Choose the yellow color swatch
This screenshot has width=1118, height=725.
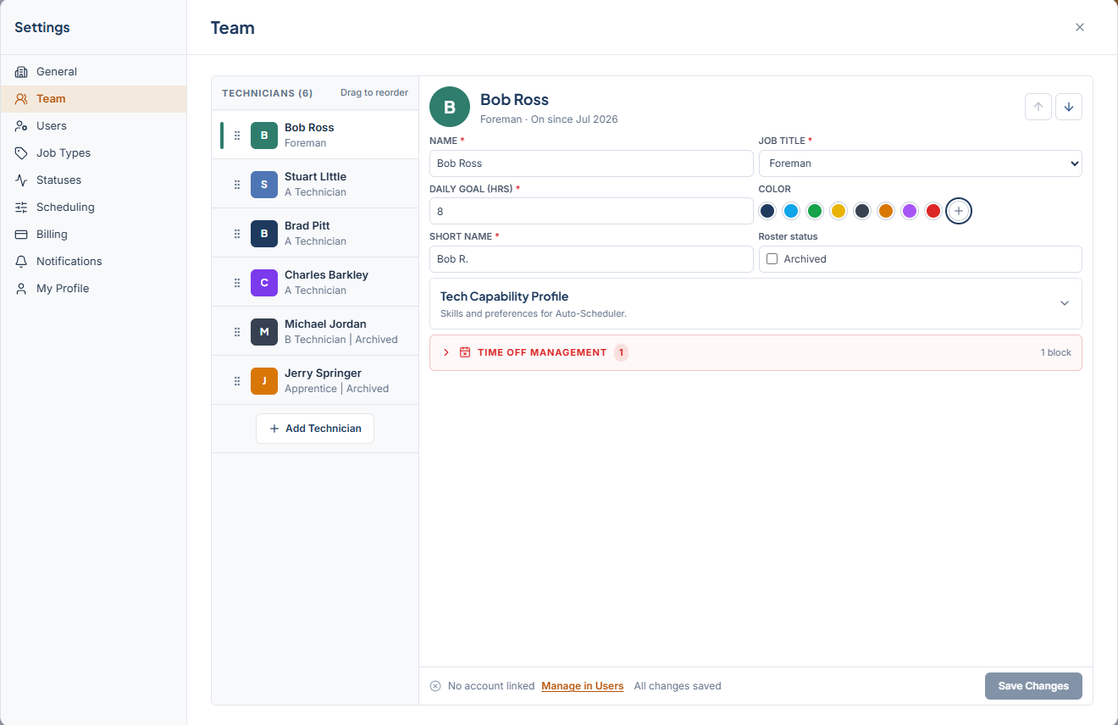(x=838, y=211)
